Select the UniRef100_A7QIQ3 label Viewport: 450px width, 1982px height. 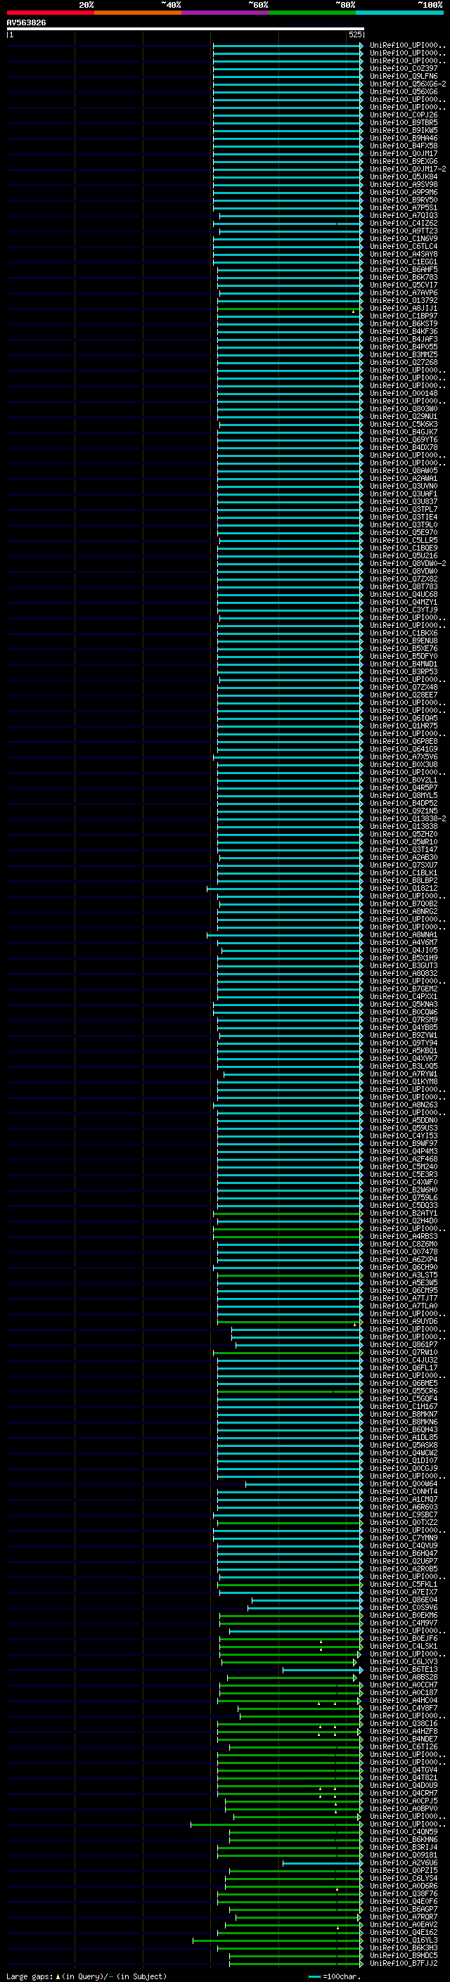click(x=404, y=217)
